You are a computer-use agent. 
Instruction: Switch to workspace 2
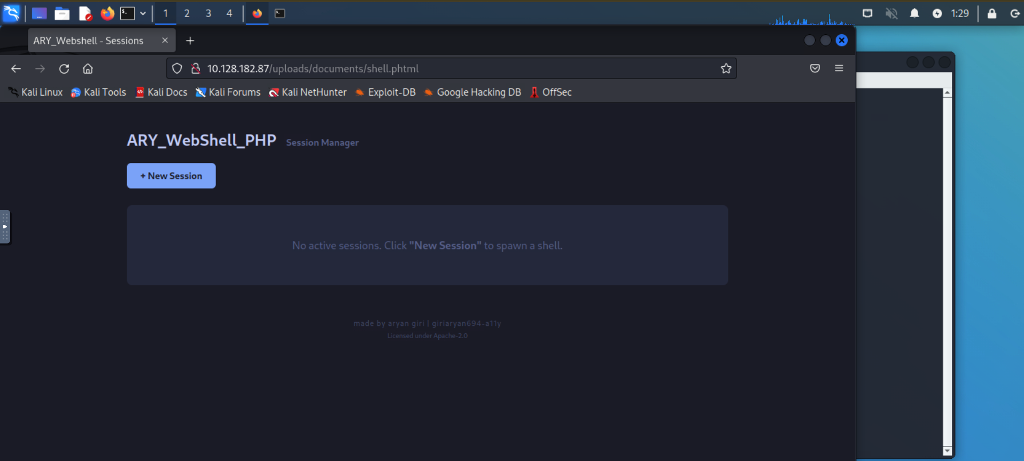tap(187, 14)
